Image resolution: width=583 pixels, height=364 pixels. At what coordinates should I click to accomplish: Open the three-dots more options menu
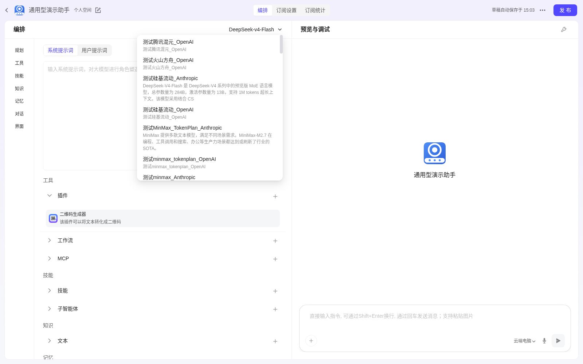[543, 10]
